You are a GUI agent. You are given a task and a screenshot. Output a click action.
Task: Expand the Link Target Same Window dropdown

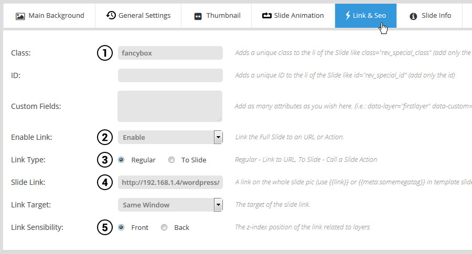point(170,205)
